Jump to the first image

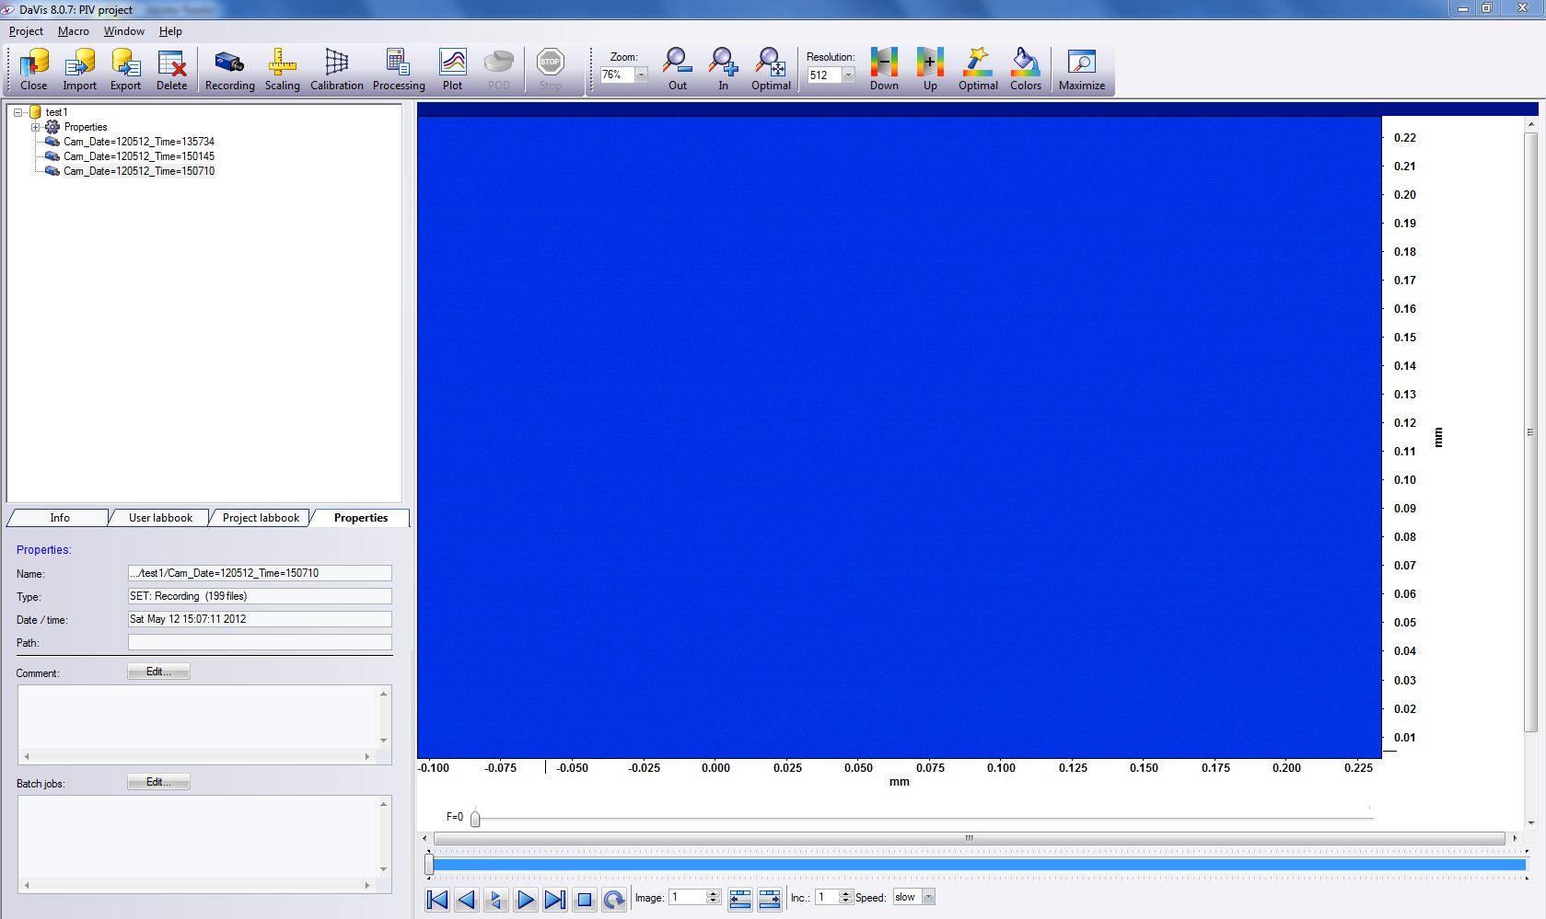437,900
